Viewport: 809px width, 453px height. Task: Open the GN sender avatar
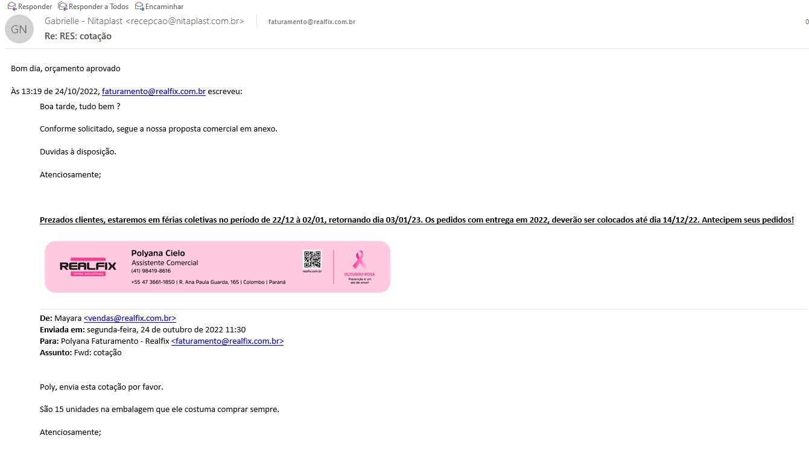[x=19, y=28]
